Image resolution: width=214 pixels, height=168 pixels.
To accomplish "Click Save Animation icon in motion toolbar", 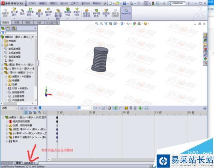I will (103, 108).
